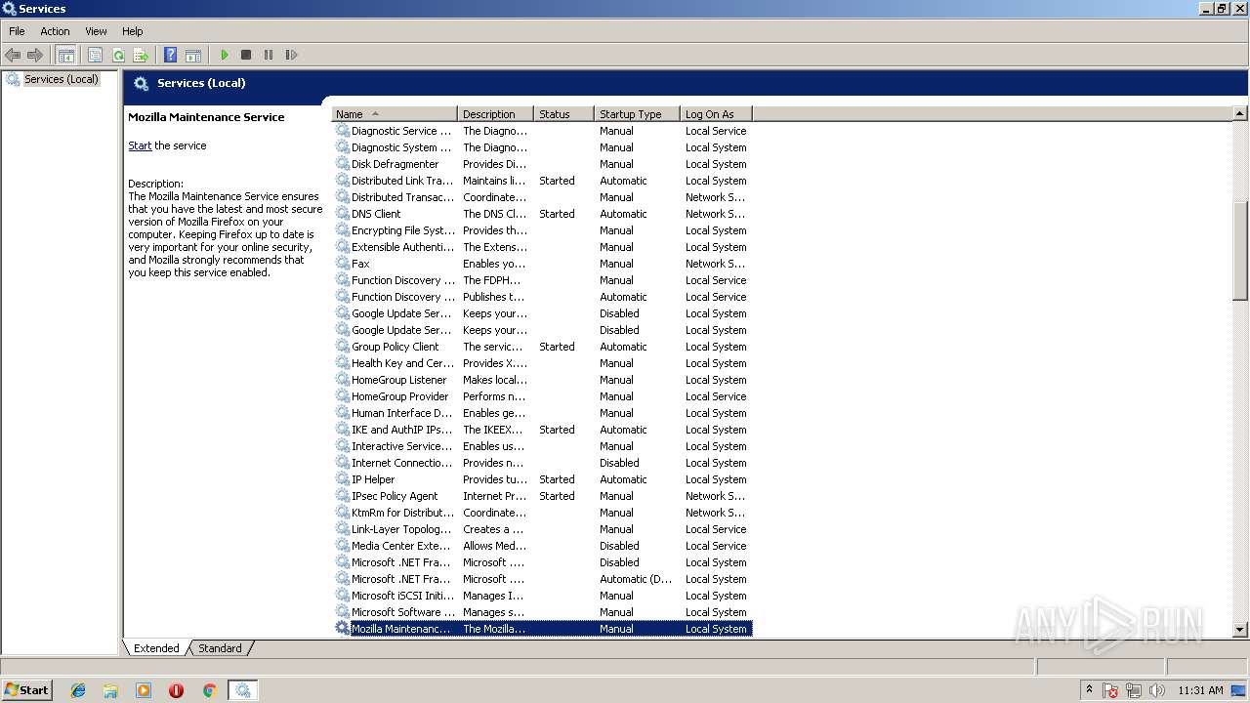Viewport: 1250px width, 703px height.
Task: Open Windows Media Player taskbar icon
Action: (x=144, y=690)
